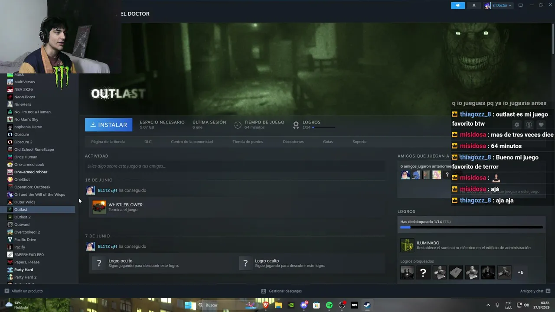Switch to Big Picture mode monitor icon
Screen dimensions: 555x312
pos(520,5)
